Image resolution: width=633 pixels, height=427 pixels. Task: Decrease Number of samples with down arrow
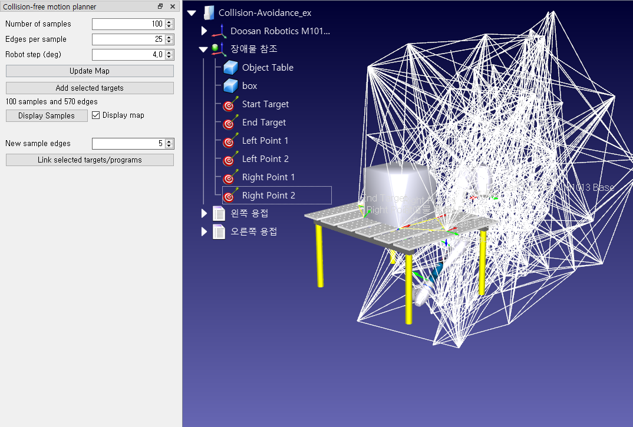point(169,27)
